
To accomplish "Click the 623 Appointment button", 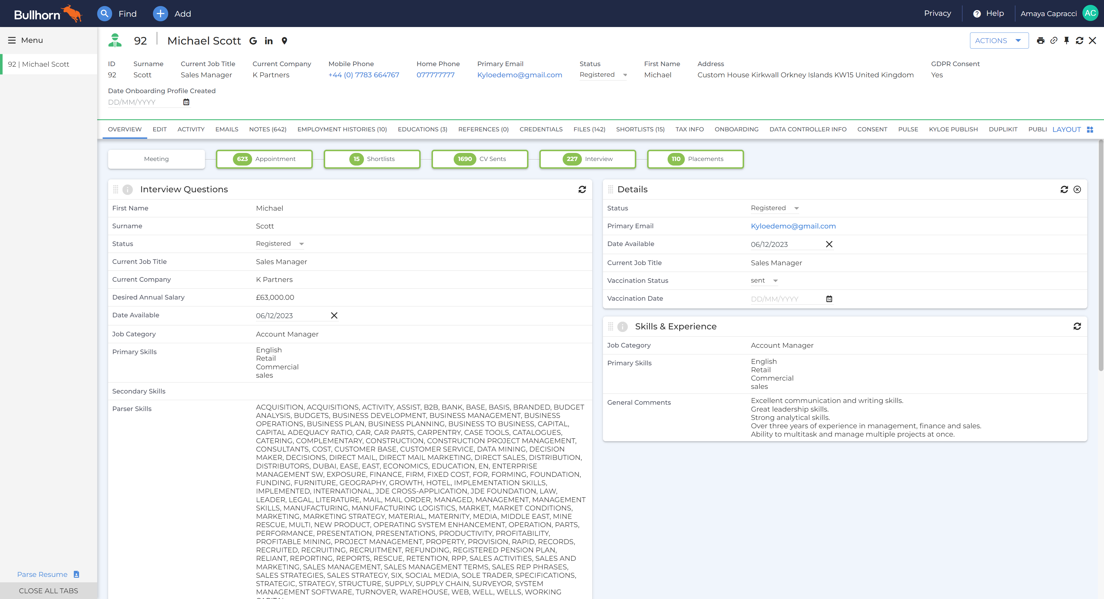I will (x=264, y=159).
